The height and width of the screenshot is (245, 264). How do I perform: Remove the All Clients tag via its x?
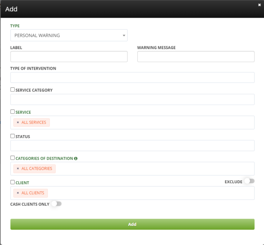coord(18,193)
